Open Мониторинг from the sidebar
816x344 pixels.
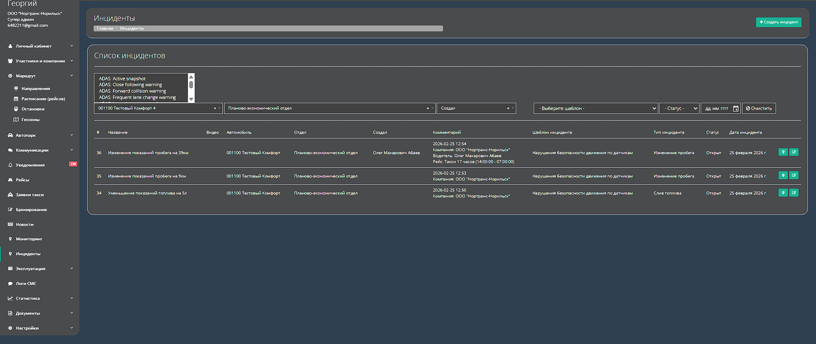tap(29, 239)
